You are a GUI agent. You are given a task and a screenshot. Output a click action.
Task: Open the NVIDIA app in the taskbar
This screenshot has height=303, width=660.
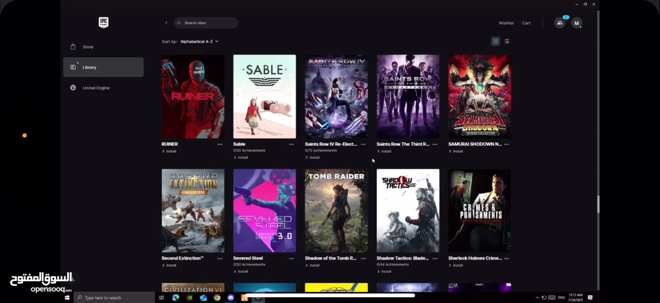190,298
